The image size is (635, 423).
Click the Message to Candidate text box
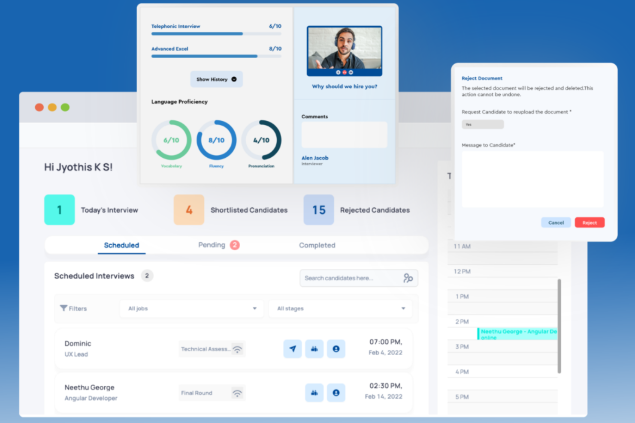pyautogui.click(x=532, y=180)
